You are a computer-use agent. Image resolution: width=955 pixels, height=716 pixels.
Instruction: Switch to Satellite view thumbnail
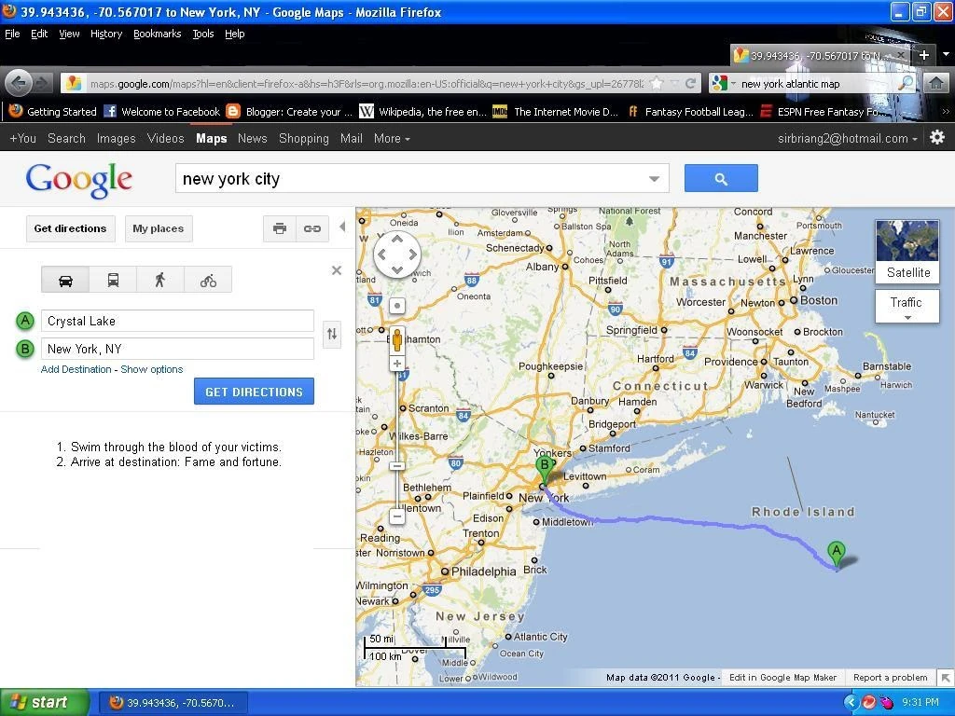(x=907, y=251)
